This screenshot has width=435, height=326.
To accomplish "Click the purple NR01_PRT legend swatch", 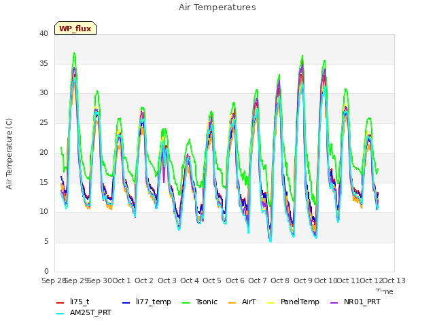I will pyautogui.click(x=334, y=302).
